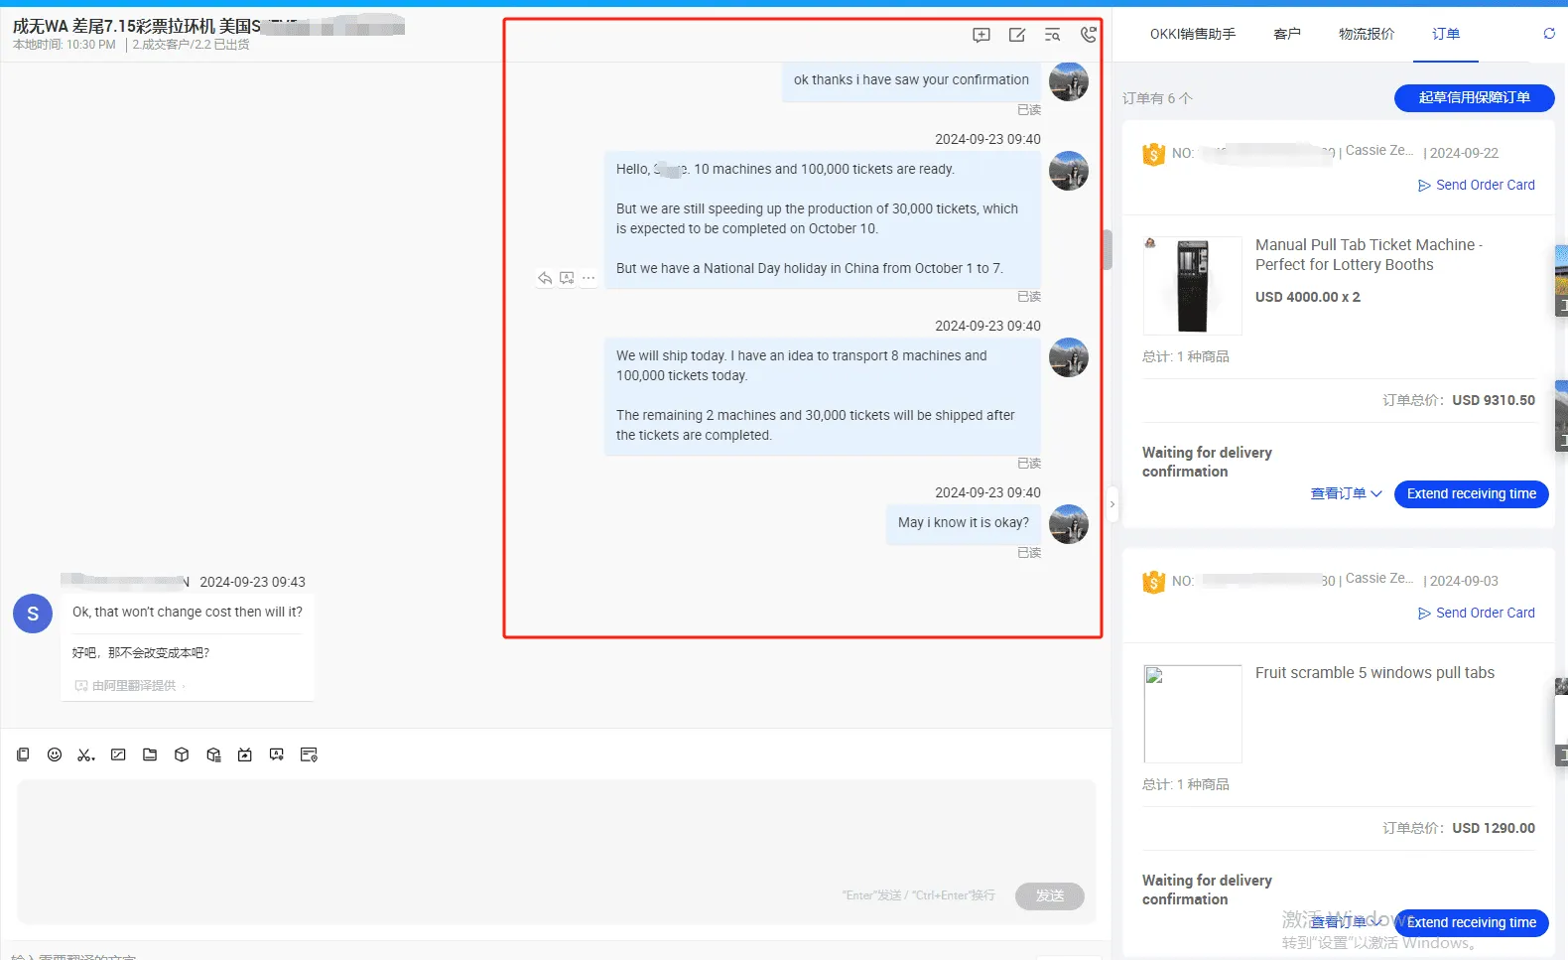The image size is (1568, 960).
Task: Click the live share TV icon
Action: [245, 754]
